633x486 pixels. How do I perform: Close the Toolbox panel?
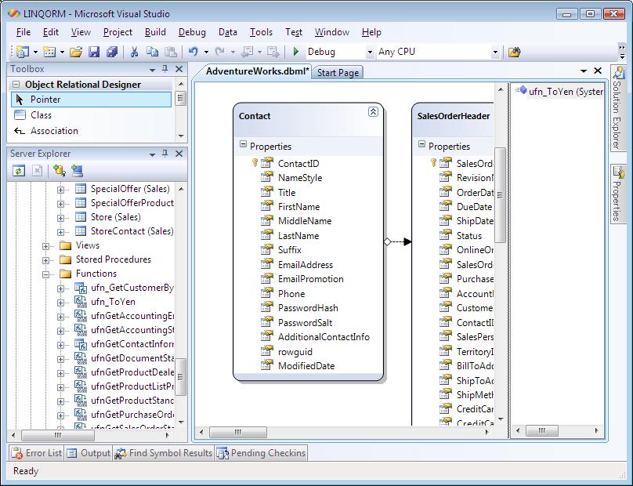point(179,69)
